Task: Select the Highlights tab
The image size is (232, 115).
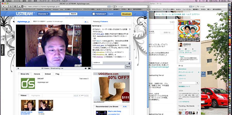Action: coord(36,95)
